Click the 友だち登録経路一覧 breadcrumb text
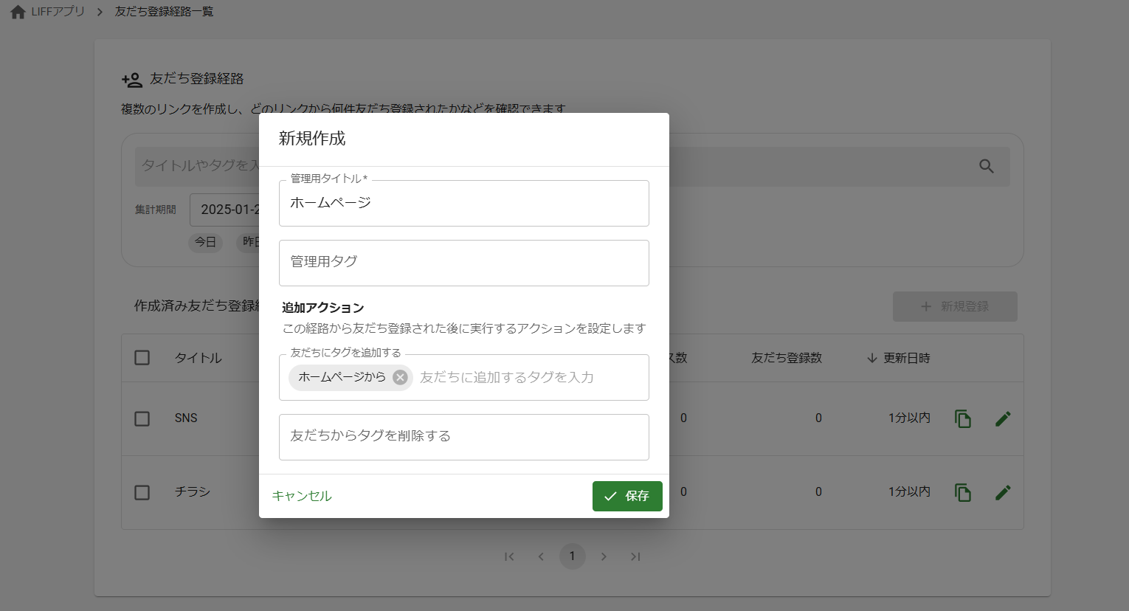1129x611 pixels. [164, 12]
